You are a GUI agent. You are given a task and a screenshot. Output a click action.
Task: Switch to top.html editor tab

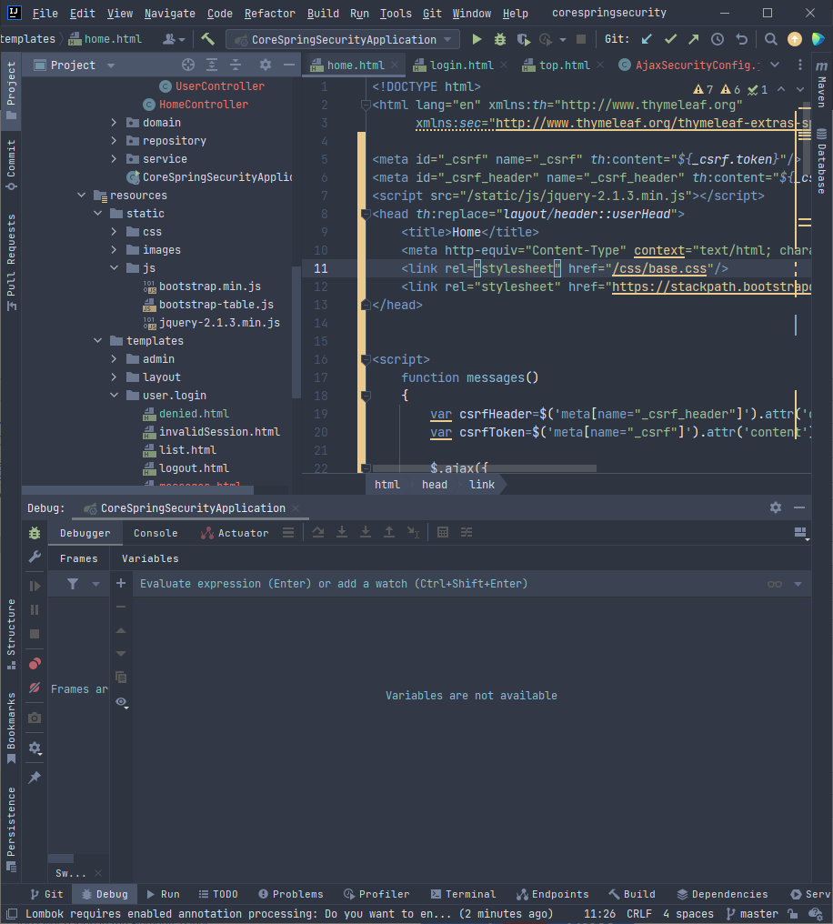(565, 65)
